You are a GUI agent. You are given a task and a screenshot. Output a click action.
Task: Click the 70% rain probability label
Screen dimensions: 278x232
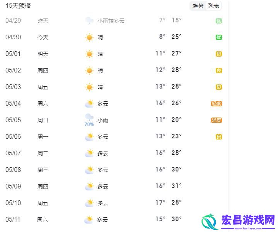click(89, 124)
